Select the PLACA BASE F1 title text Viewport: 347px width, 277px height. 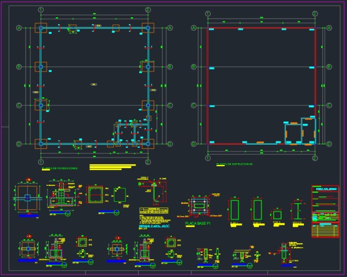pos(198,223)
